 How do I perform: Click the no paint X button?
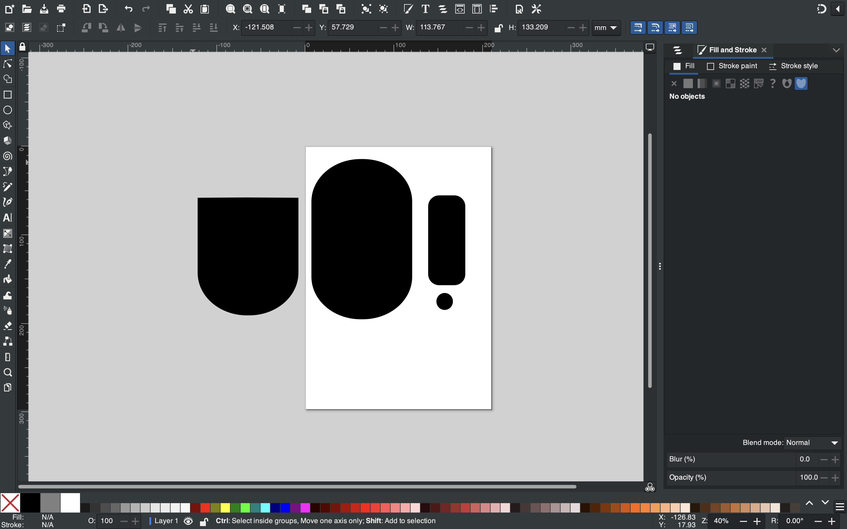674,84
